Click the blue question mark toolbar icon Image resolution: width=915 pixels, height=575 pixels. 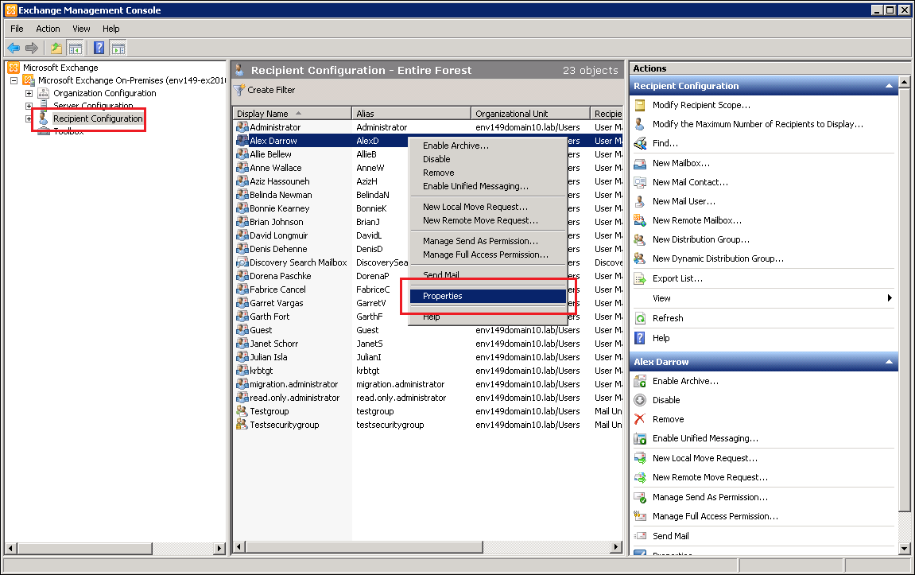coord(99,48)
